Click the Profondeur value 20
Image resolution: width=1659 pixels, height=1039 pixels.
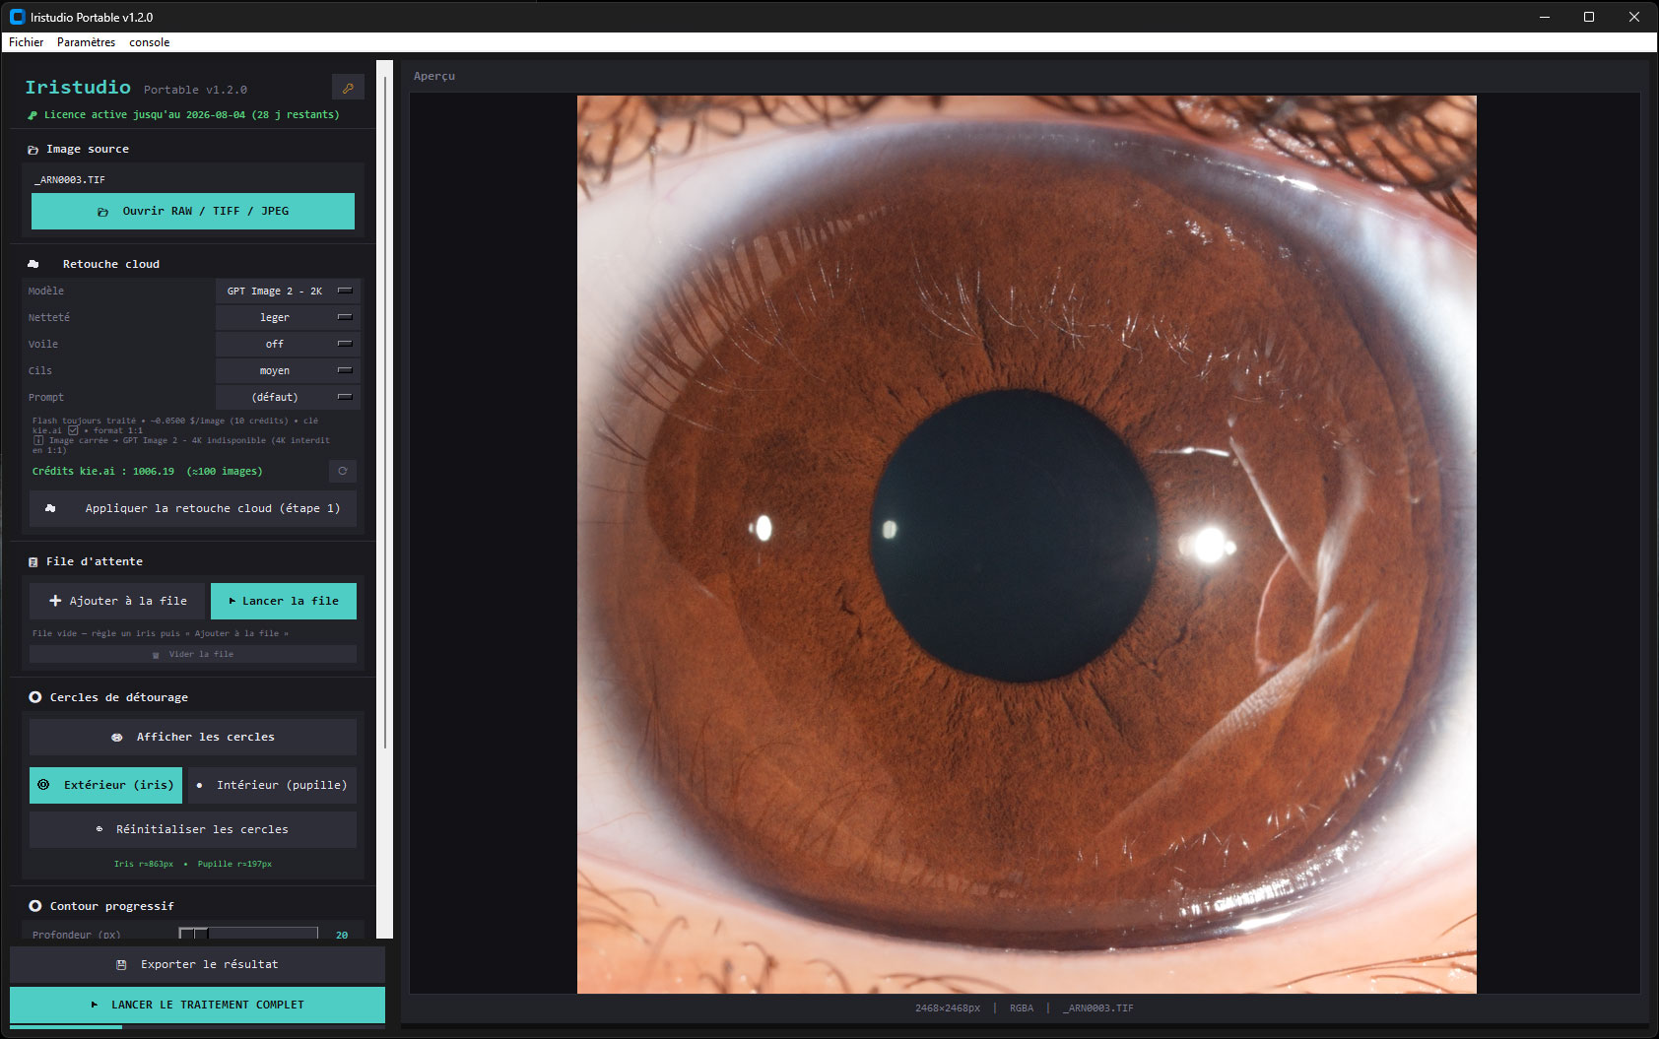click(x=342, y=935)
